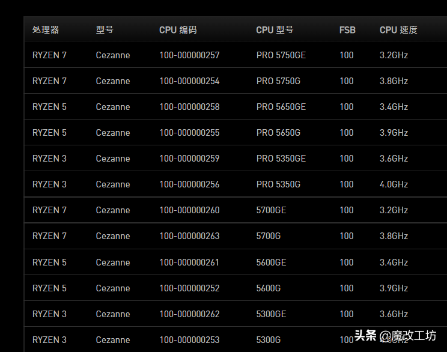Click 3.4GHz in the 5600GE row
This screenshot has height=352, width=447.
click(x=394, y=262)
